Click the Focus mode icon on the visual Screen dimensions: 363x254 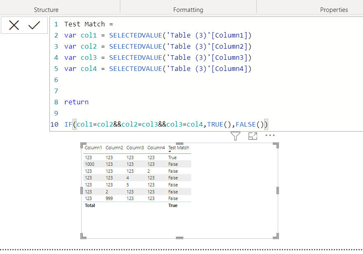point(253,136)
